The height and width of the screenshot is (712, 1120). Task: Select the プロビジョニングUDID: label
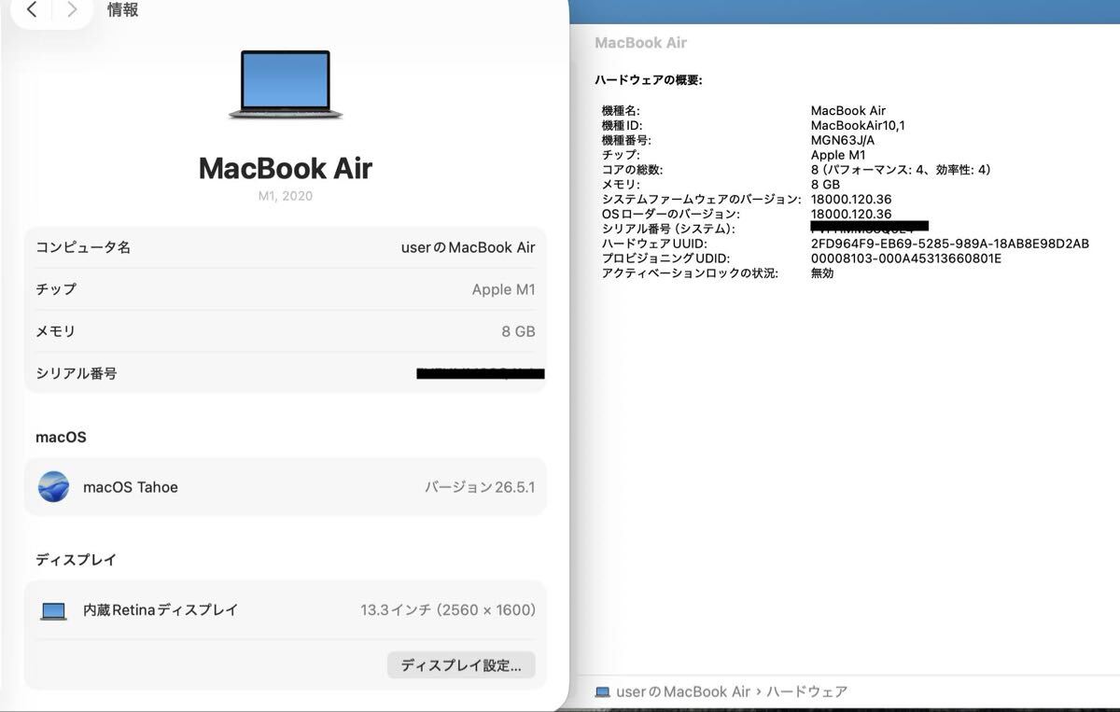pos(665,258)
